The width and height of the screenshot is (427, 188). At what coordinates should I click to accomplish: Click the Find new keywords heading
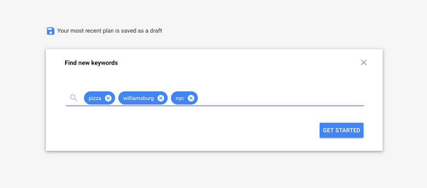(91, 63)
